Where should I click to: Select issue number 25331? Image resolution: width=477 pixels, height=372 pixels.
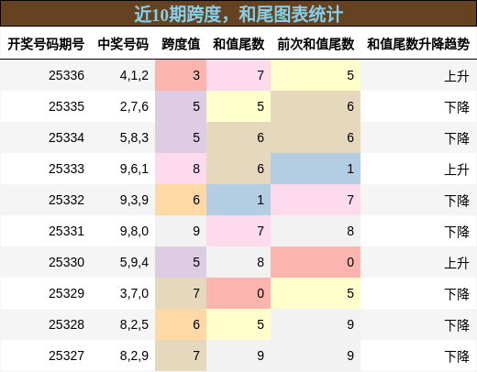pos(66,231)
